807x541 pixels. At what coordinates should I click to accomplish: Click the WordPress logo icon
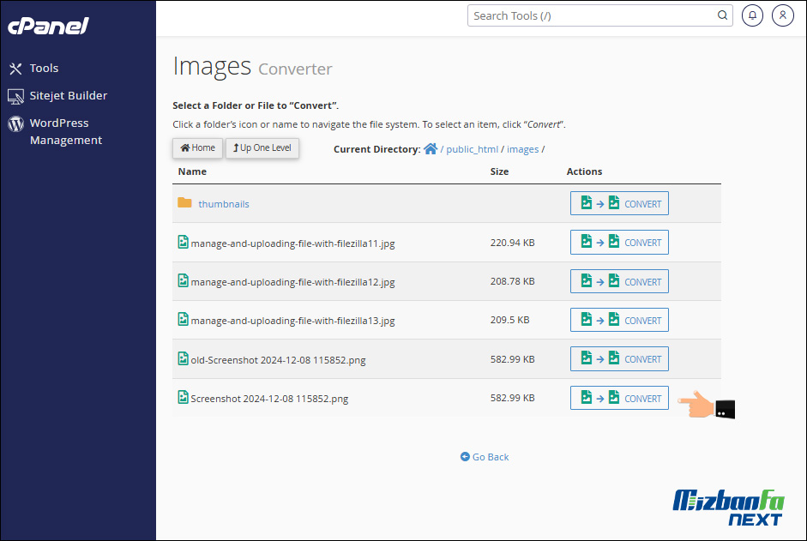click(16, 123)
